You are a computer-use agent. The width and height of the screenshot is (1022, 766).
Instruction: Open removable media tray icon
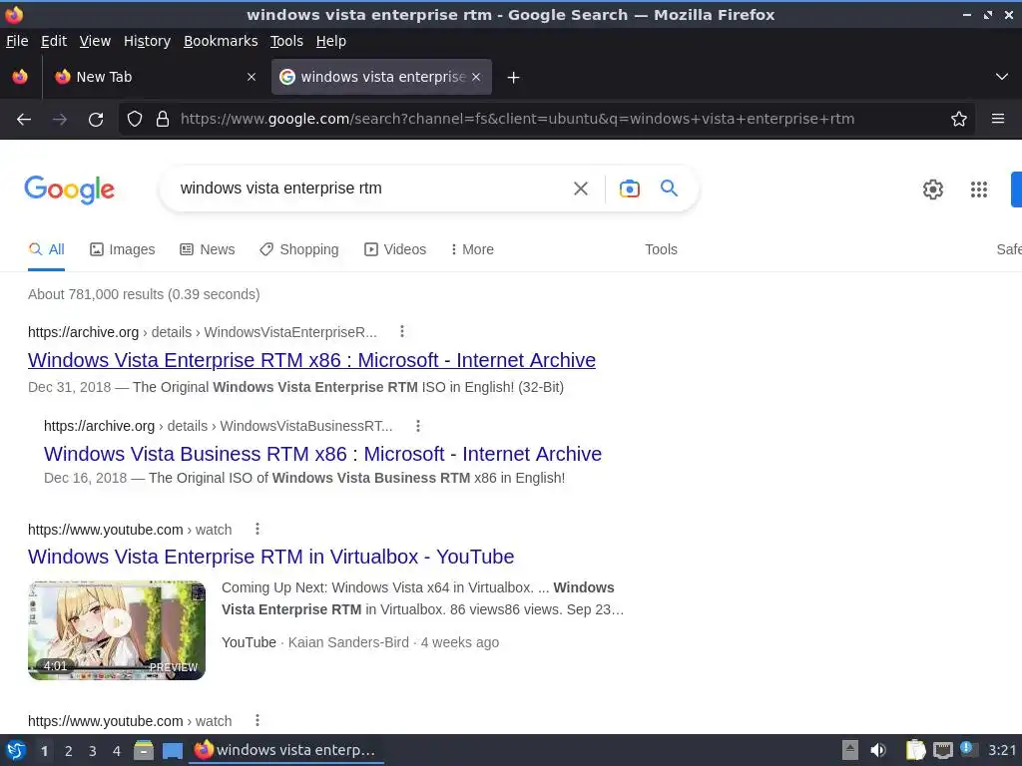click(850, 750)
